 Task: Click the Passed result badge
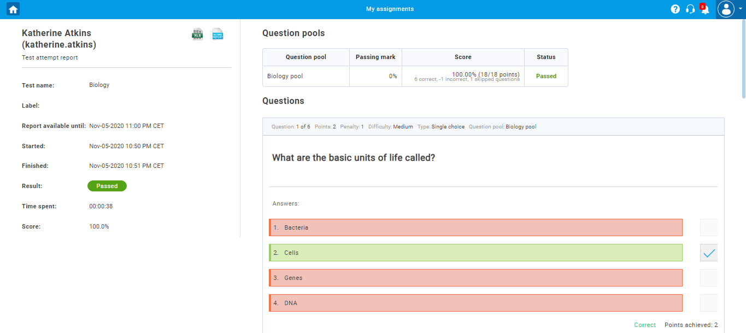click(107, 185)
